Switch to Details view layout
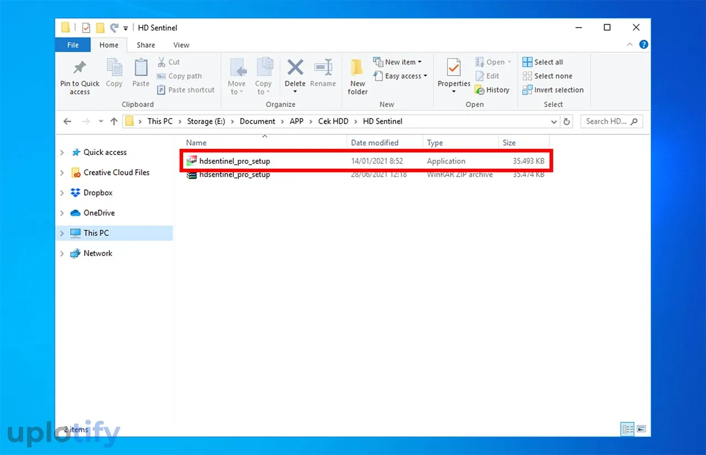The width and height of the screenshot is (706, 455). click(628, 429)
